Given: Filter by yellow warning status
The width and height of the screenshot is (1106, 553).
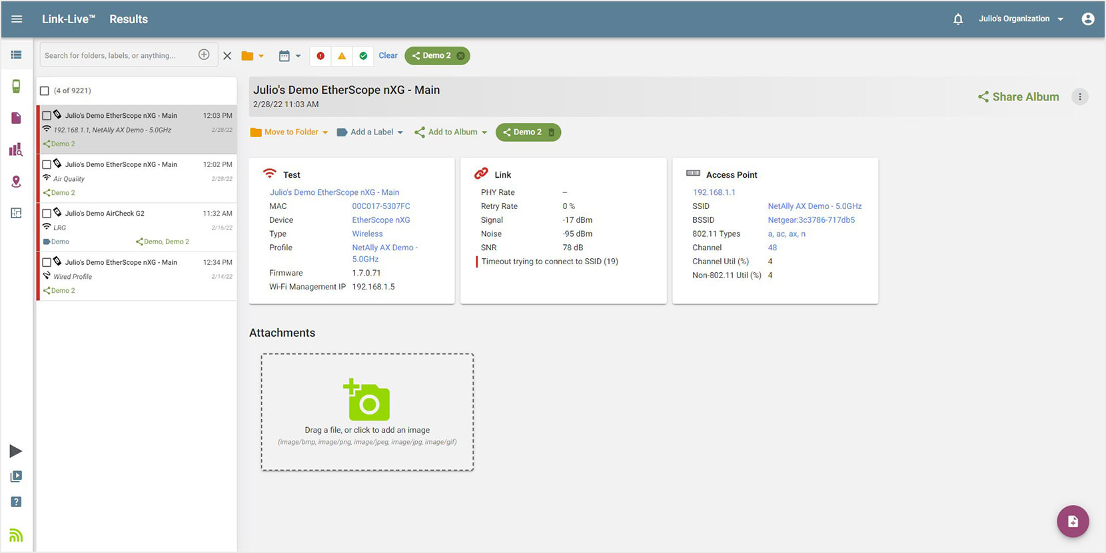Looking at the screenshot, I should tap(342, 56).
